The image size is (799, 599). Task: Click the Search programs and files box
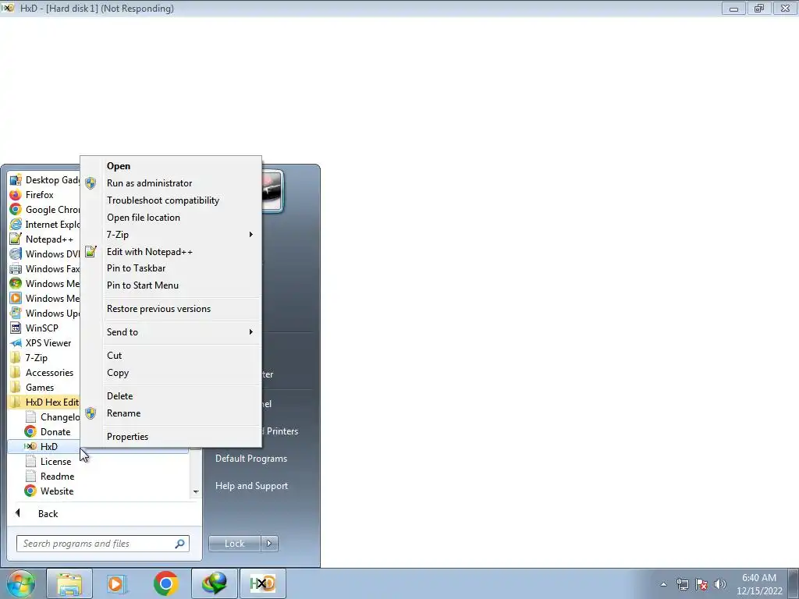102,544
